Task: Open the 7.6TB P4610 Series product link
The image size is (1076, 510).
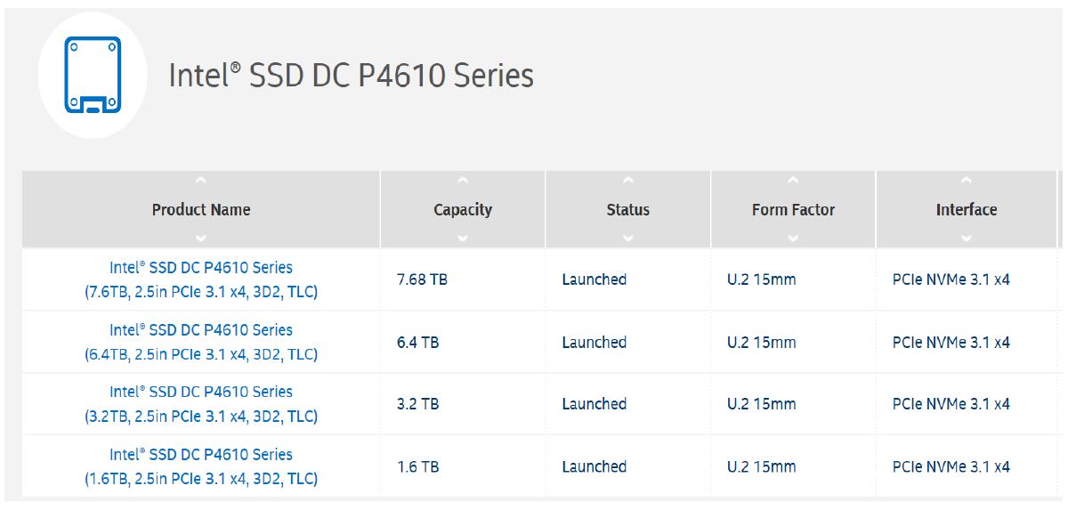Action: pyautogui.click(x=201, y=279)
